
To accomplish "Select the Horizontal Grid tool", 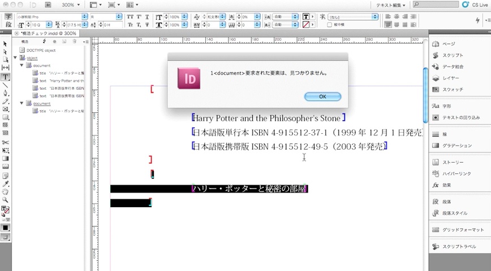I will click(5, 125).
